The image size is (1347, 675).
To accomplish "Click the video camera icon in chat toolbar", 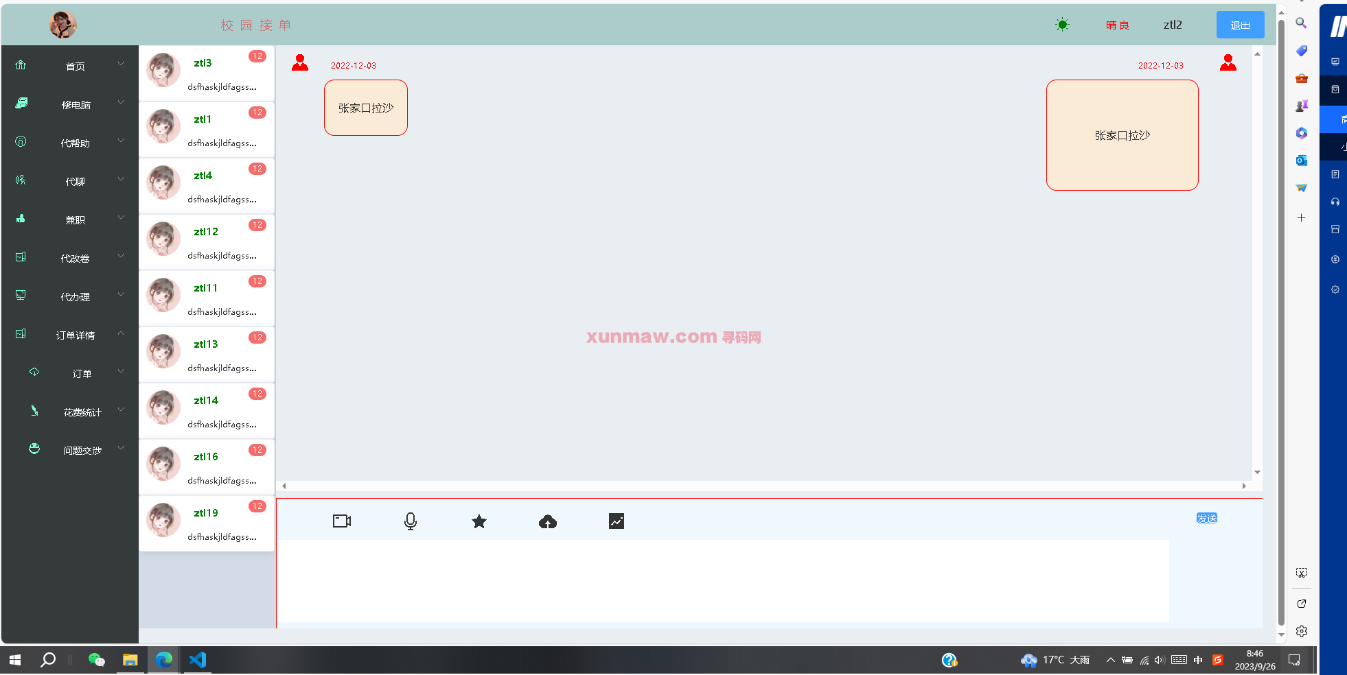I will click(342, 521).
